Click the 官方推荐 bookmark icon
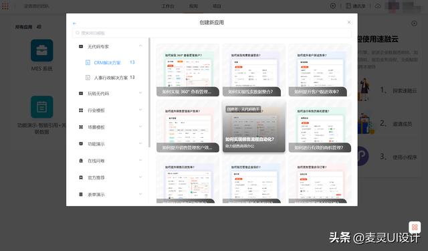 click(x=81, y=177)
